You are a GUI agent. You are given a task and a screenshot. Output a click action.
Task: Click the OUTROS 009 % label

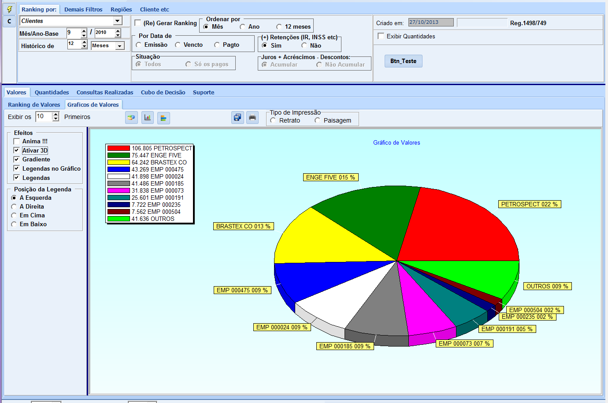coord(548,286)
